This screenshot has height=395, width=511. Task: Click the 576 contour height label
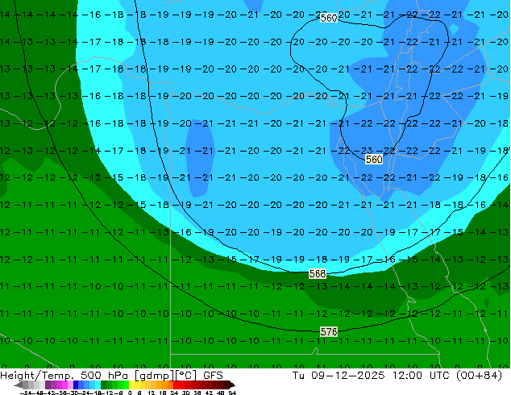coord(329,332)
